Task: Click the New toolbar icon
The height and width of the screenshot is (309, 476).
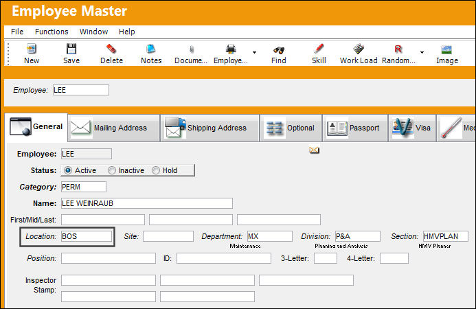Action: point(32,49)
